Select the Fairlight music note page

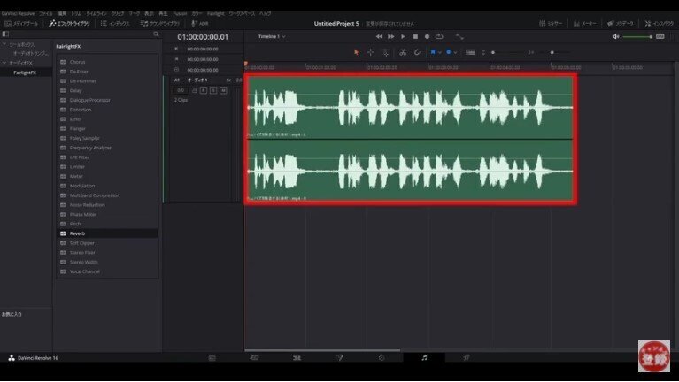coord(424,358)
